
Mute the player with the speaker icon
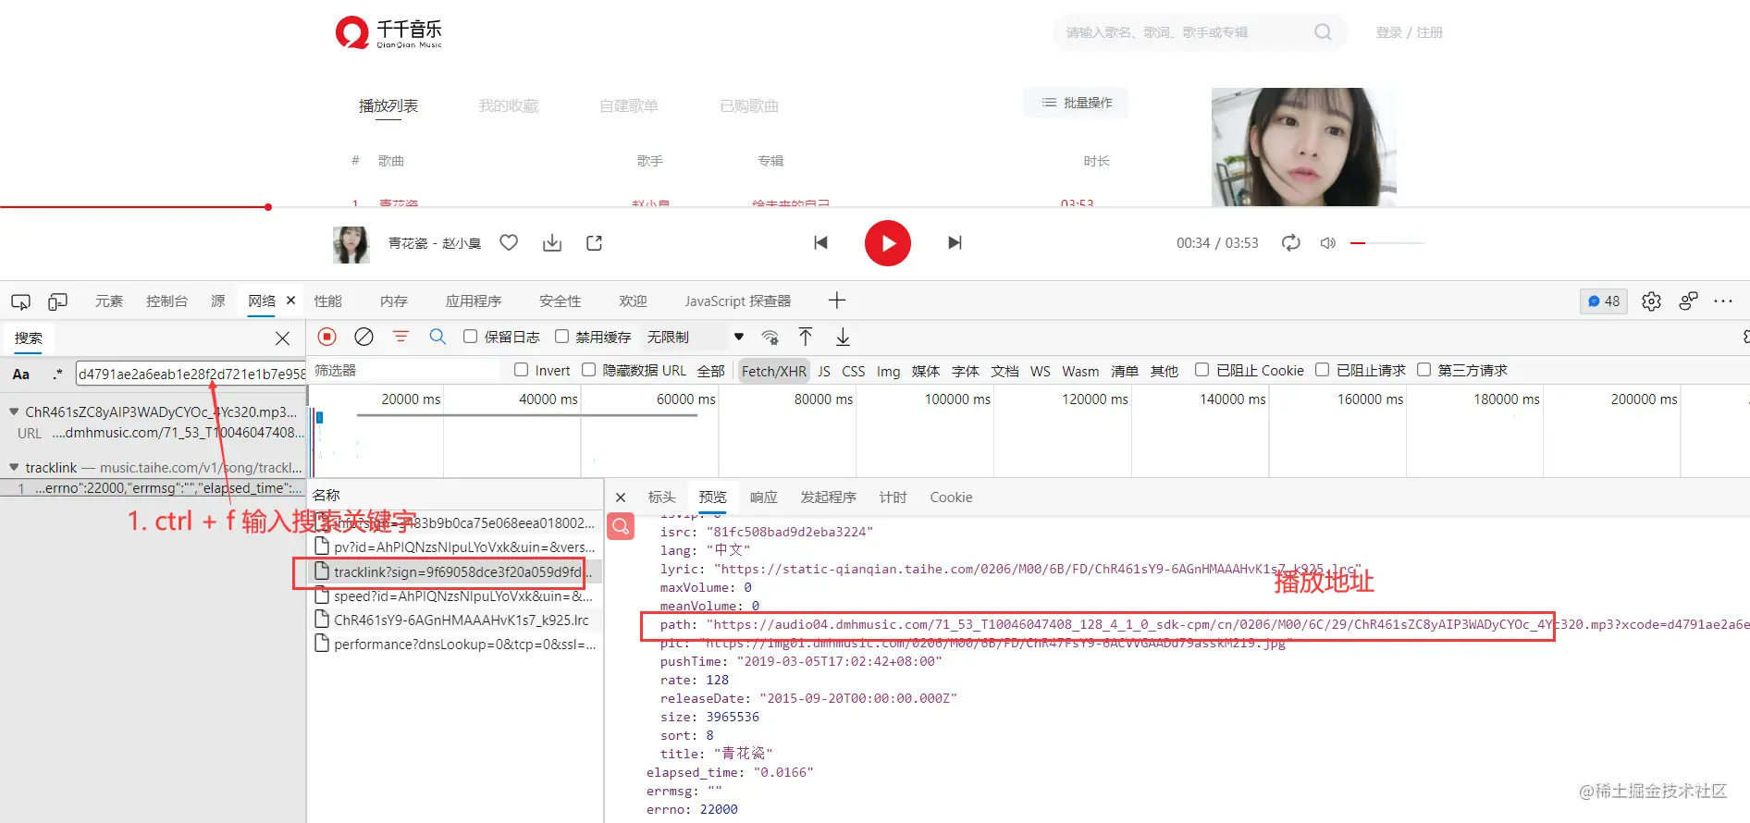[1327, 243]
